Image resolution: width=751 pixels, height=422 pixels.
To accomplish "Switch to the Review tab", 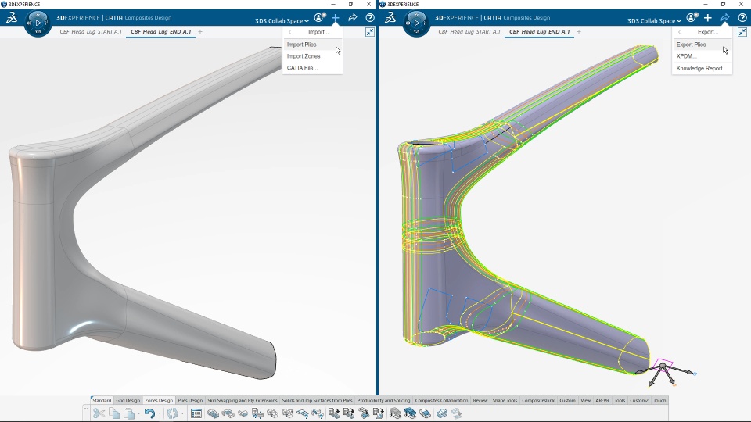I will [480, 400].
